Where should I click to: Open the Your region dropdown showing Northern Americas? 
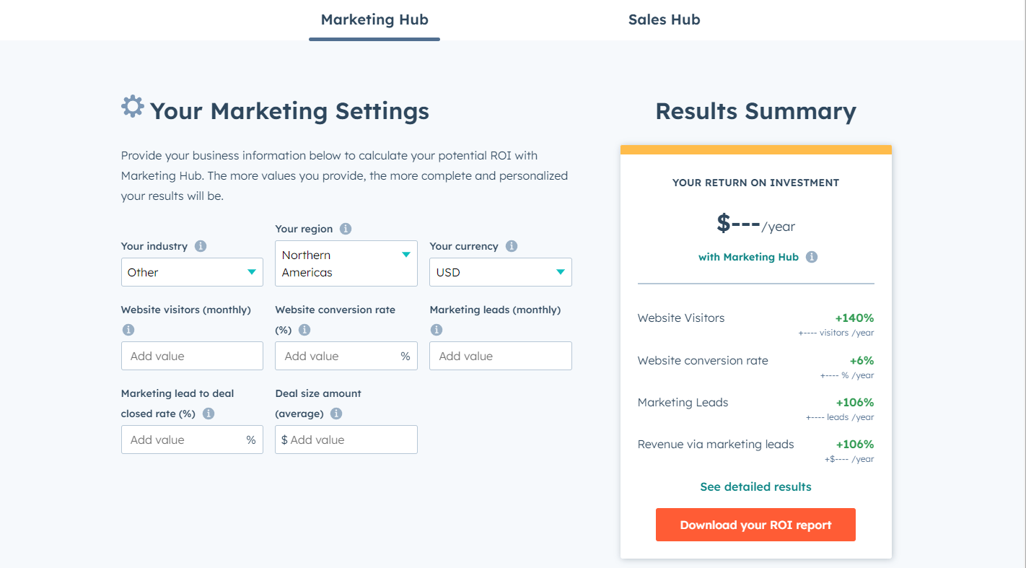point(346,263)
